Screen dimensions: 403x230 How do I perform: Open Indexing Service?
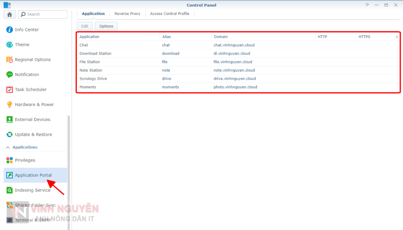point(32,190)
